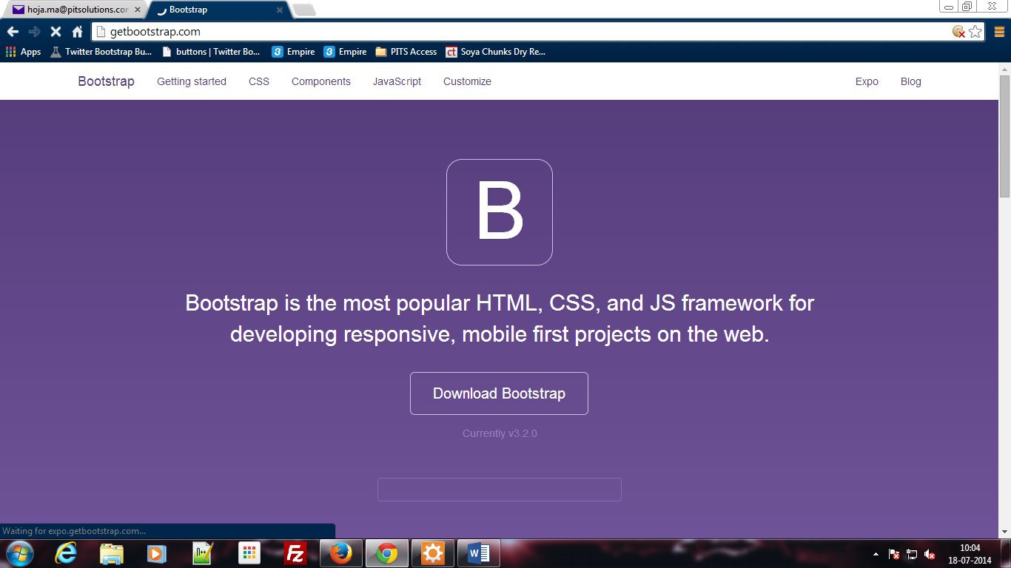Click the page vertical scrollbar thumb
Viewport: 1011px width, 568px height.
[x=1004, y=135]
